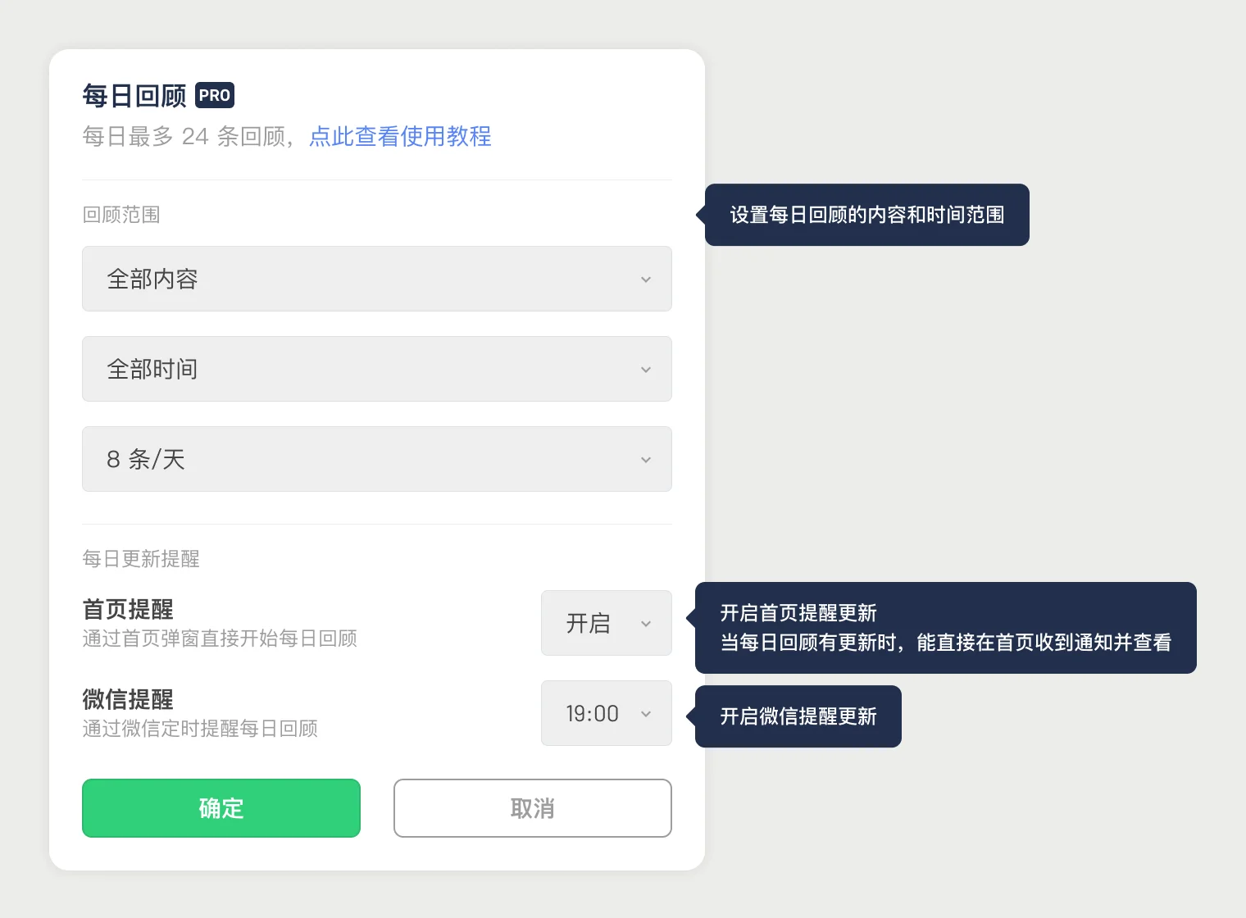
Task: Click the 首页提醒 setting label
Action: 128,609
